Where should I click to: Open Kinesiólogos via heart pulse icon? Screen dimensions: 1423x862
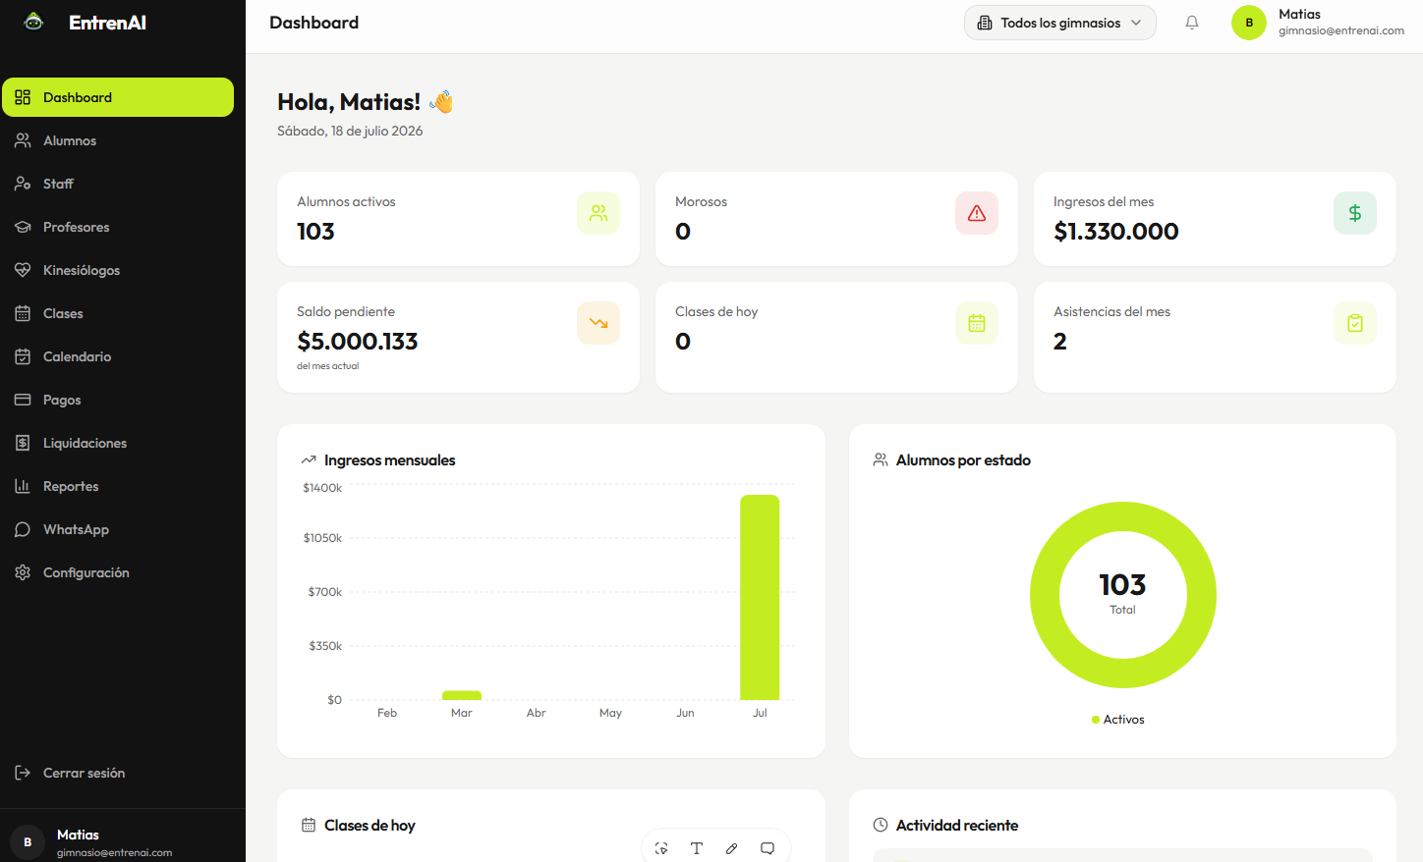pyautogui.click(x=23, y=270)
